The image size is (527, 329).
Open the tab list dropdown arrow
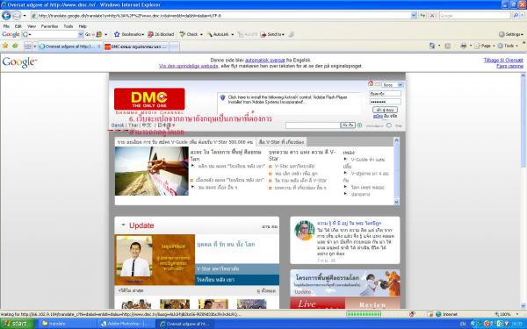click(x=34, y=46)
